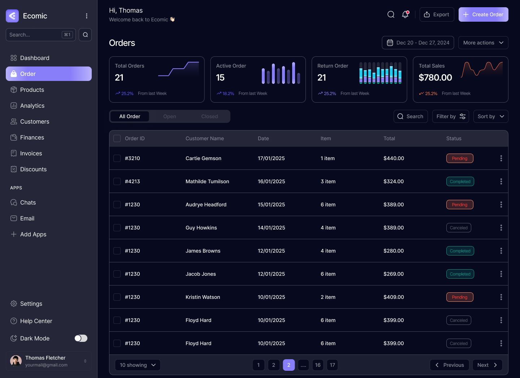Click the Add Apps plus icon
This screenshot has height=378, width=520.
[14, 234]
